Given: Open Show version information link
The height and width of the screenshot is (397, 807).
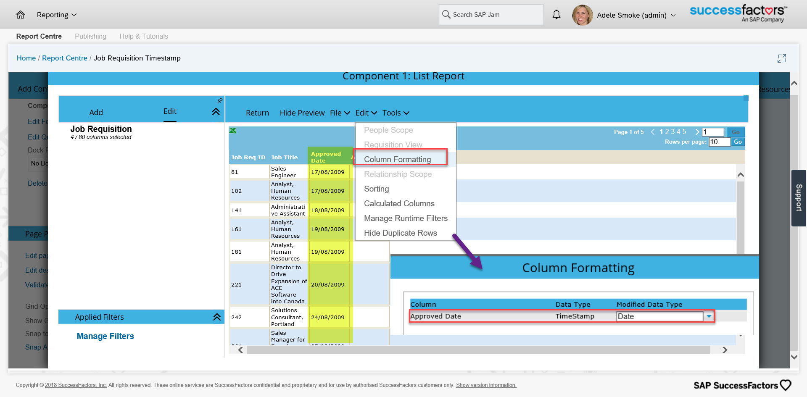Looking at the screenshot, I should tap(486, 385).
